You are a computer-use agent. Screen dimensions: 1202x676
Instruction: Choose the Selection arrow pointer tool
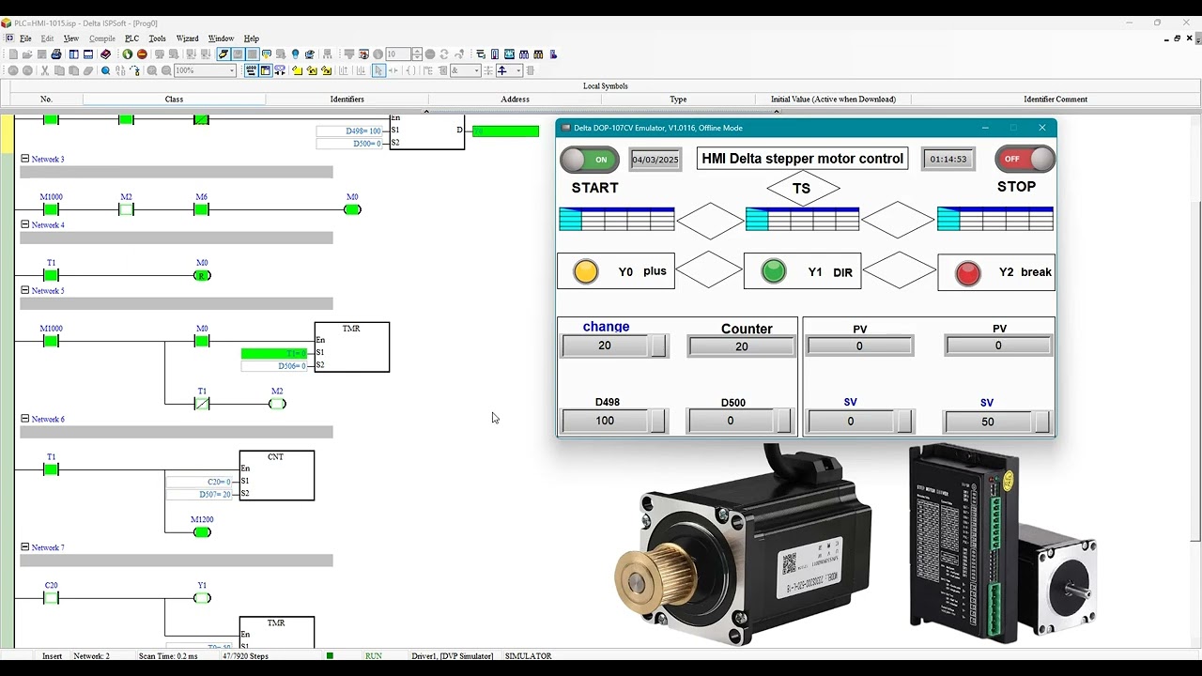379,70
